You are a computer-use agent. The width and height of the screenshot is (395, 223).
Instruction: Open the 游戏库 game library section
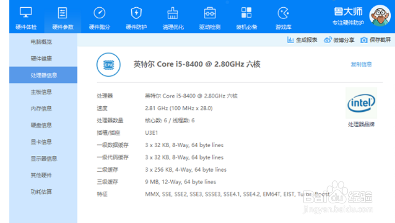[x=283, y=18]
